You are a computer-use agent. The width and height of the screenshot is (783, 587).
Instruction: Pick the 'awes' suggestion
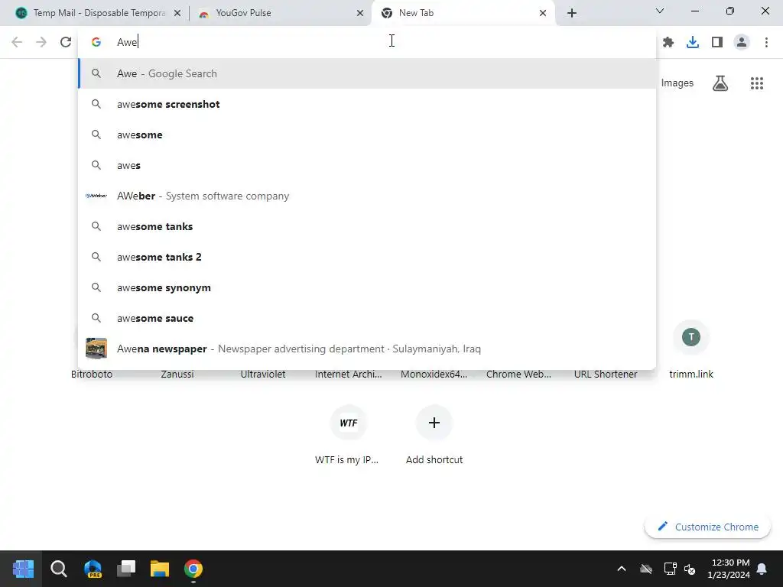click(367, 165)
